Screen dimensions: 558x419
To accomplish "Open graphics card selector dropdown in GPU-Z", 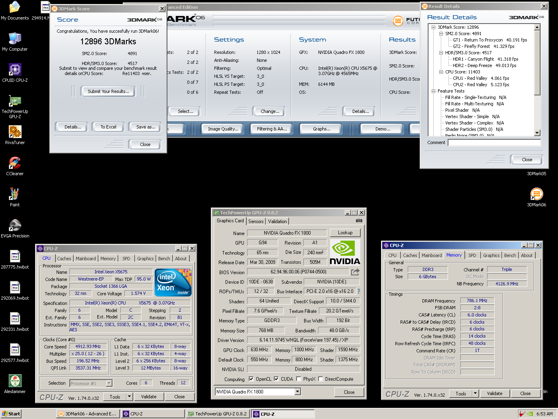I will pos(298,392).
